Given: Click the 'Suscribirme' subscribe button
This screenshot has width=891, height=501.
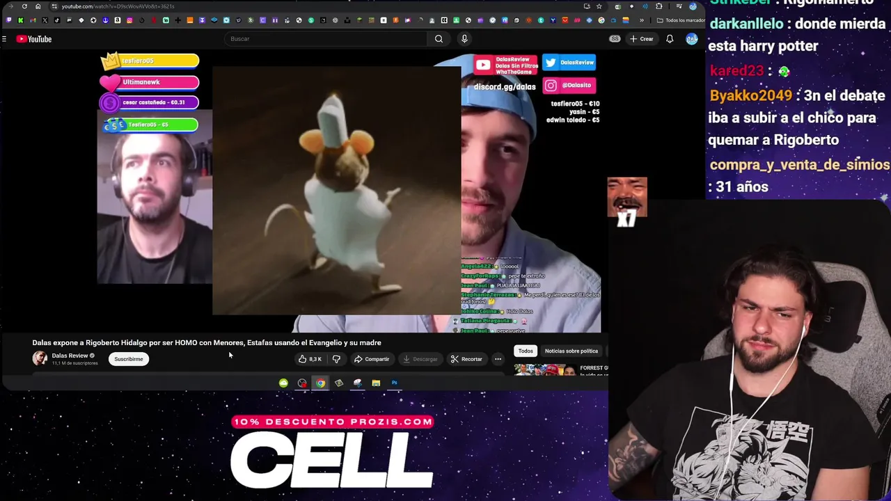Looking at the screenshot, I should [129, 359].
